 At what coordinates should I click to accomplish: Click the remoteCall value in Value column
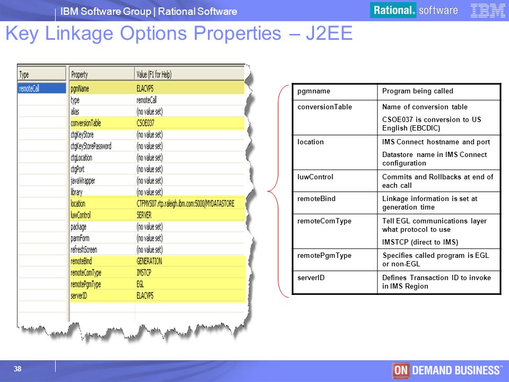click(x=146, y=100)
